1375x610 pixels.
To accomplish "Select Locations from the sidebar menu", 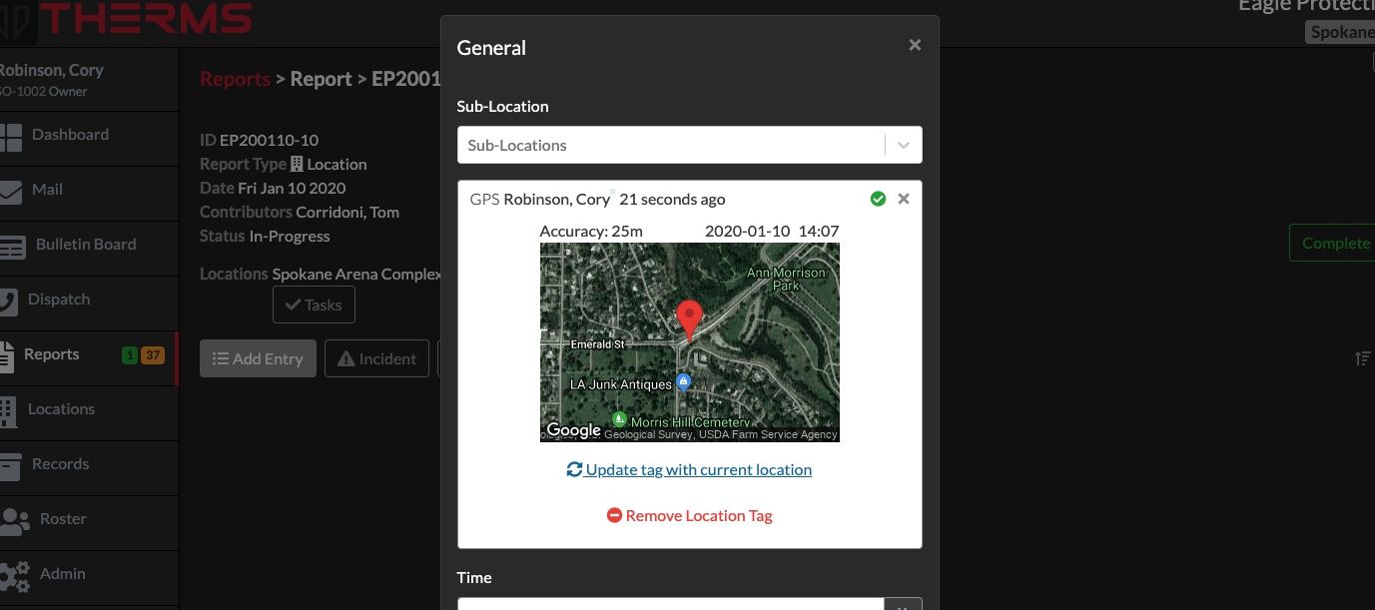I will 62,408.
